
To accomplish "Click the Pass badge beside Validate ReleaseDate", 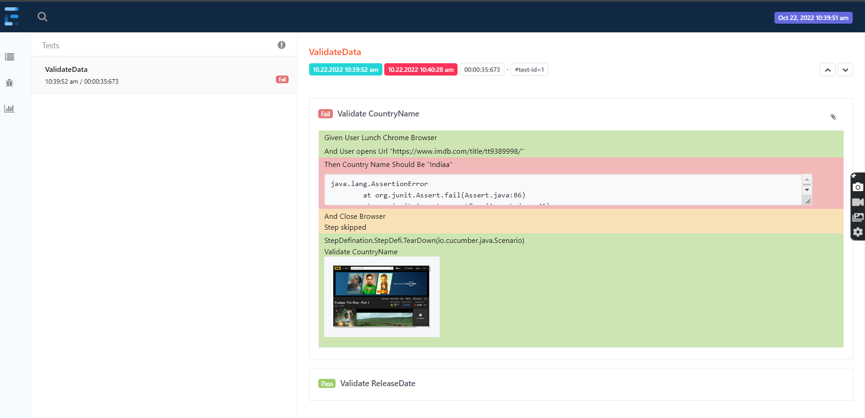I will (327, 384).
